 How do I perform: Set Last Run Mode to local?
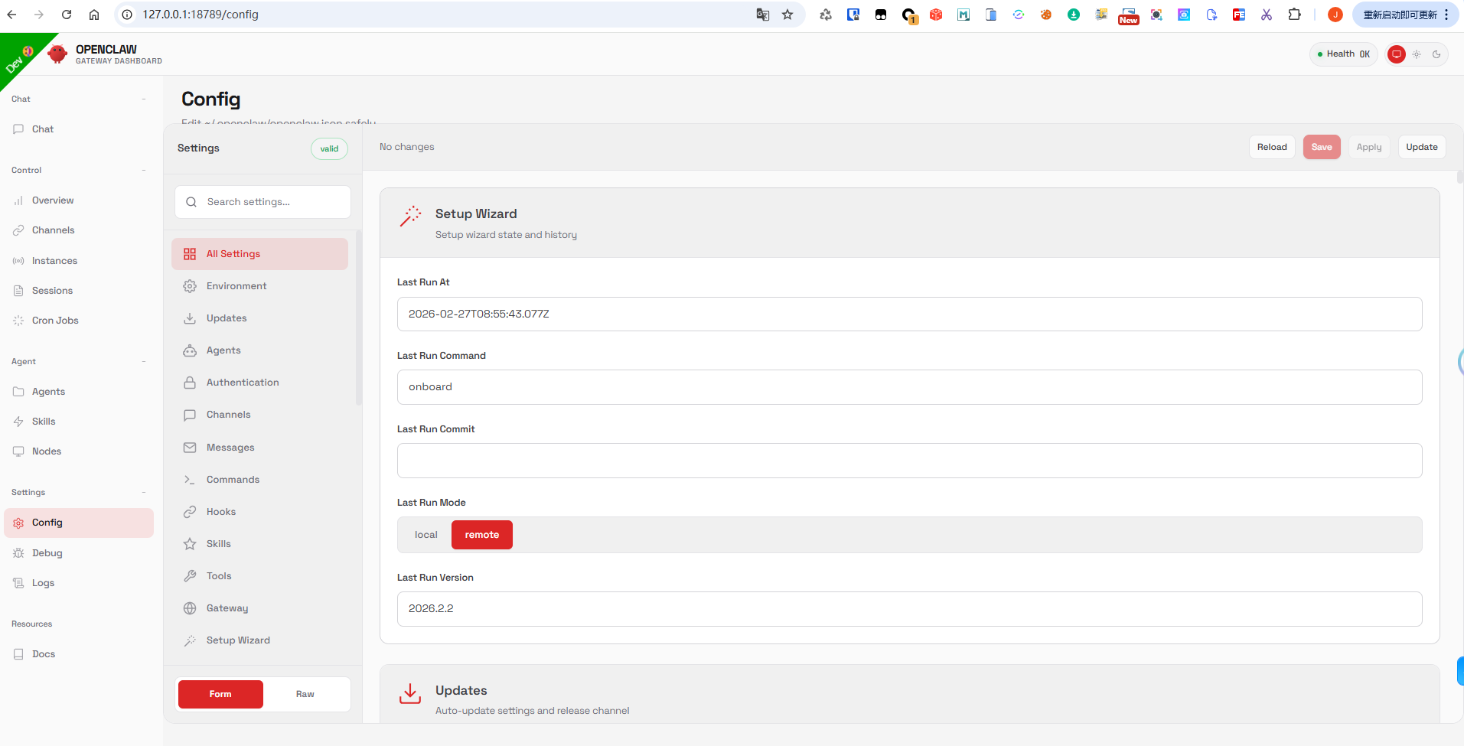click(x=426, y=535)
